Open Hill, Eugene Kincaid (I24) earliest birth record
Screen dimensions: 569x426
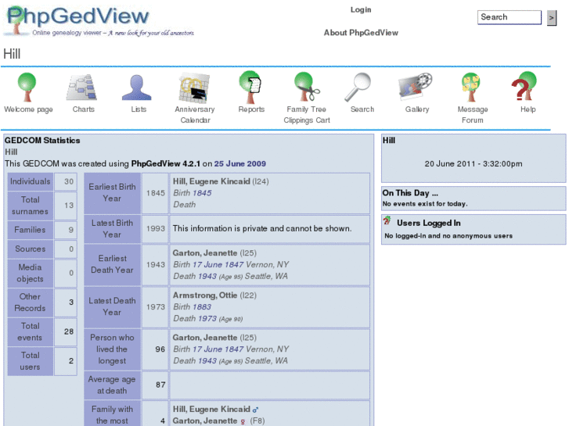pos(221,181)
